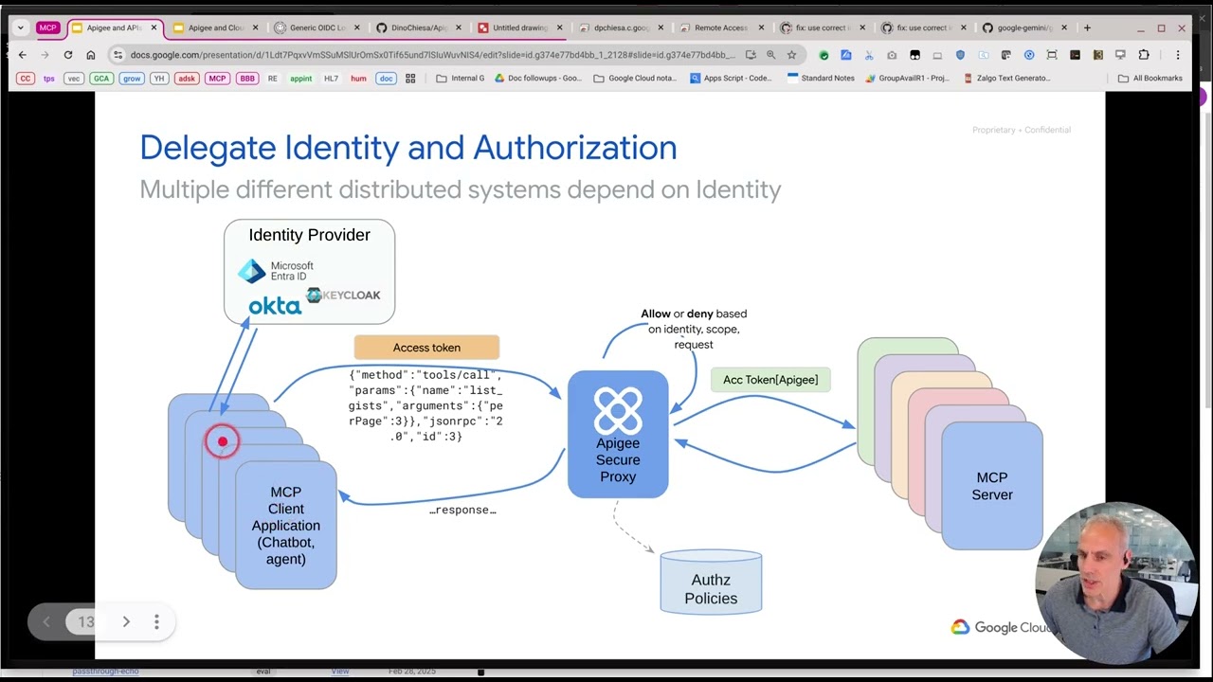
Task: Open the tps bookmark
Action: [49, 79]
